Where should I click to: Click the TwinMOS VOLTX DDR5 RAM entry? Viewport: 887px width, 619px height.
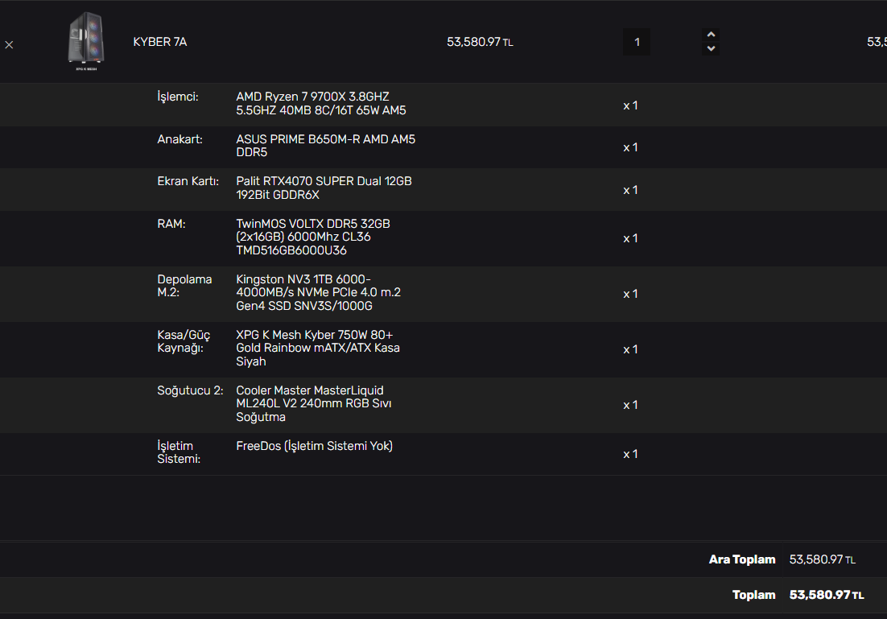click(313, 237)
